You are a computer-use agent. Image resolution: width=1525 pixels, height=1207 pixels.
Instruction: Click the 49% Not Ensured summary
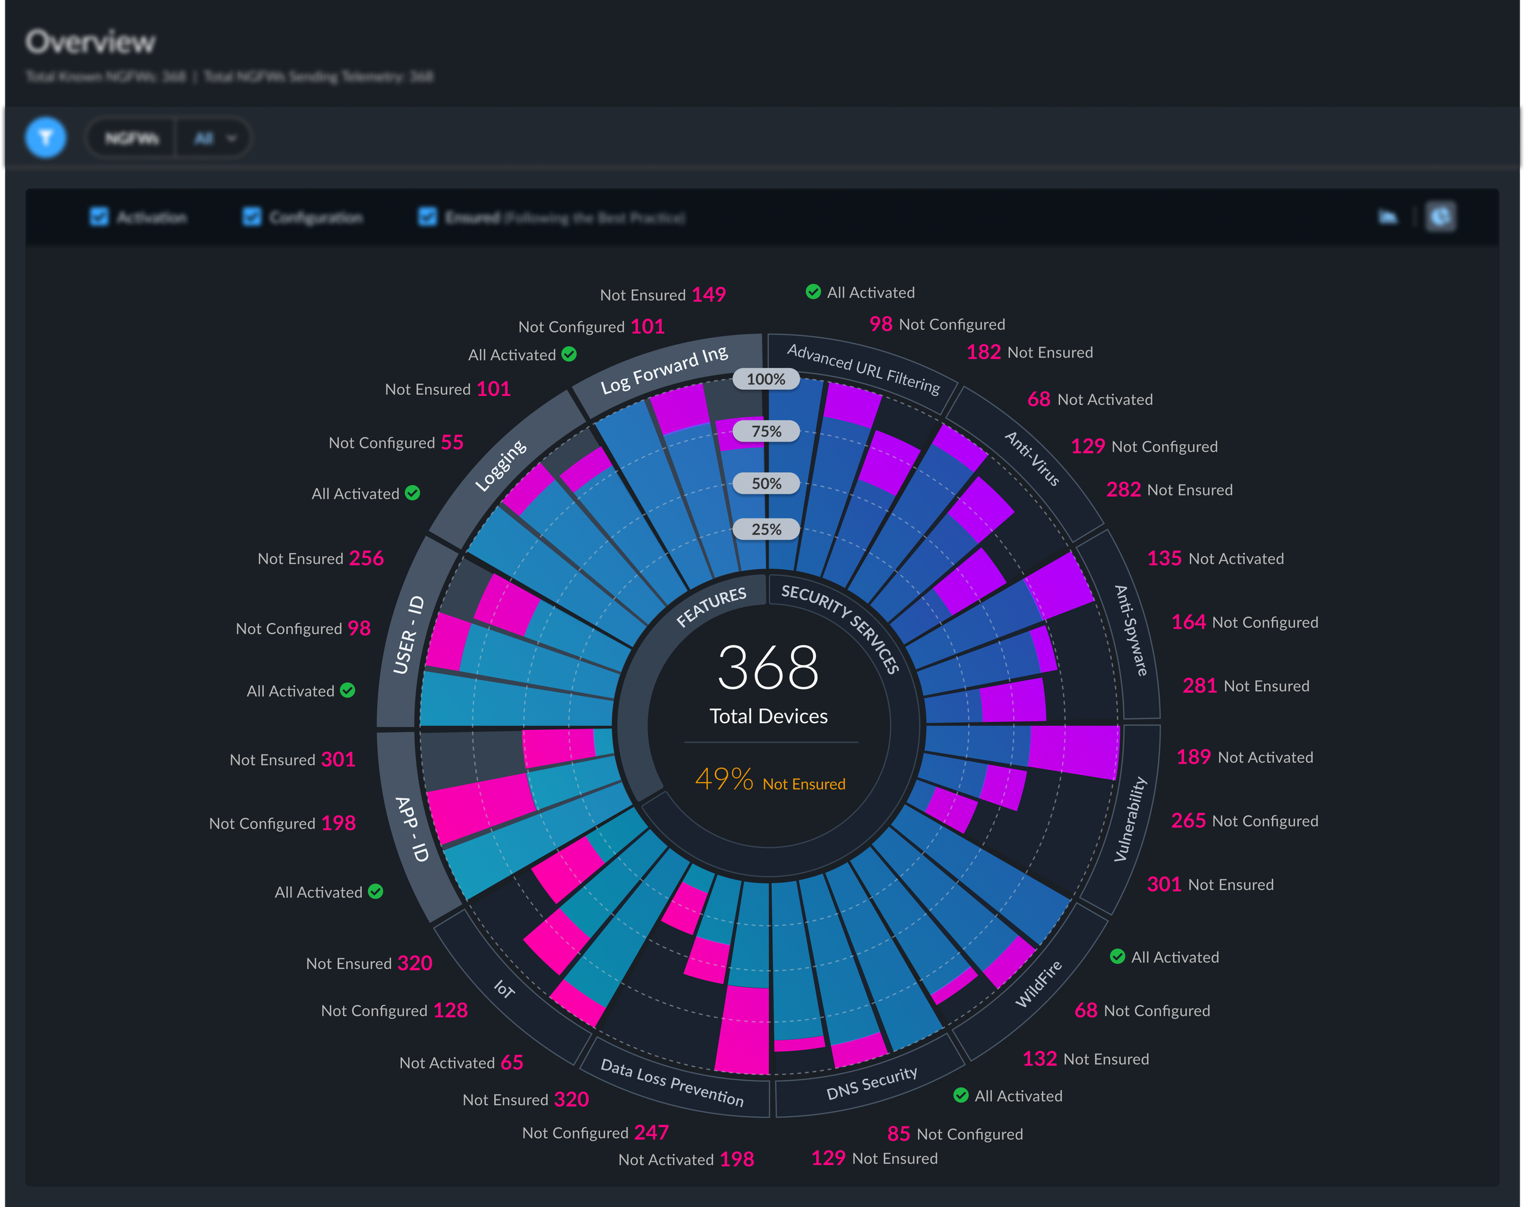coord(770,780)
